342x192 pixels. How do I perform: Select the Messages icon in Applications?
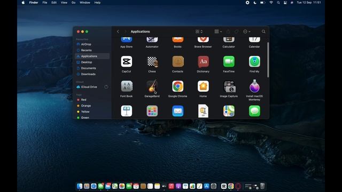[254, 111]
